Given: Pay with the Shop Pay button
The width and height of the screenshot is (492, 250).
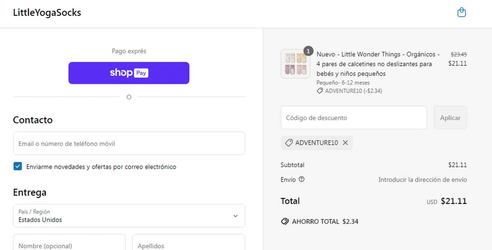Looking at the screenshot, I should 129,73.
